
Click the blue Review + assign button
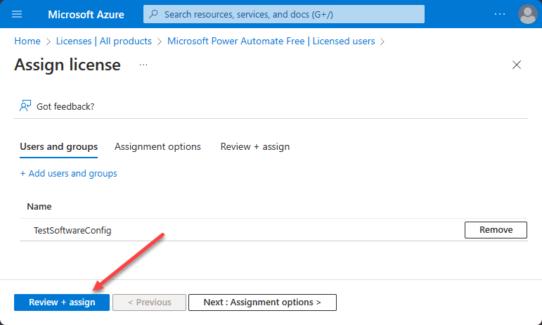pyautogui.click(x=62, y=302)
